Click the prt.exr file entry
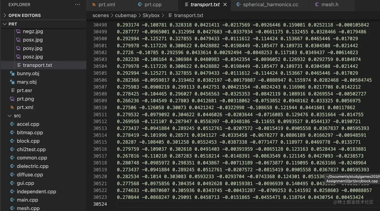Screen dimensions: 380x211 pyautogui.click(x=24, y=90)
